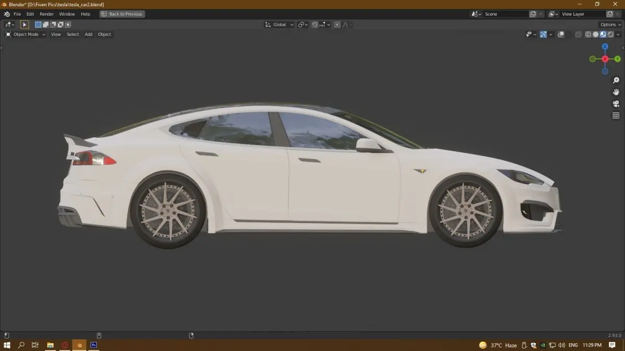Open the 37°C Haze weather widget
The width and height of the screenshot is (625, 351).
498,345
